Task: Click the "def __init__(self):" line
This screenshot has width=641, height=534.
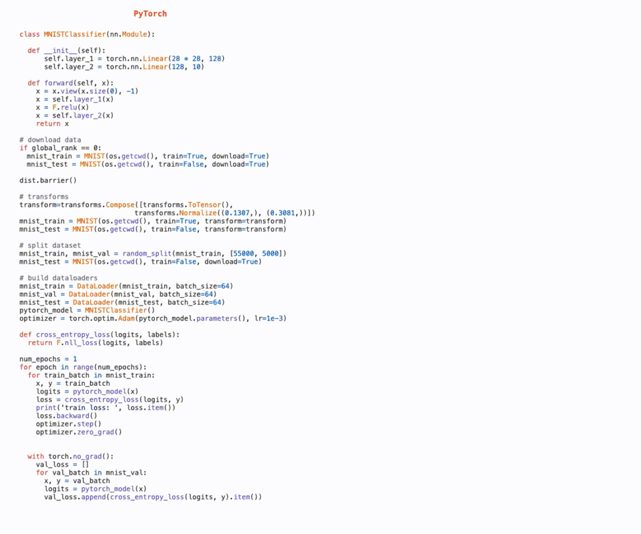Action: [66, 51]
